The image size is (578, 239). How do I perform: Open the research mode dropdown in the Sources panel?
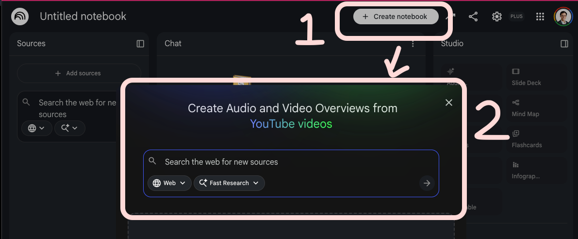[70, 128]
